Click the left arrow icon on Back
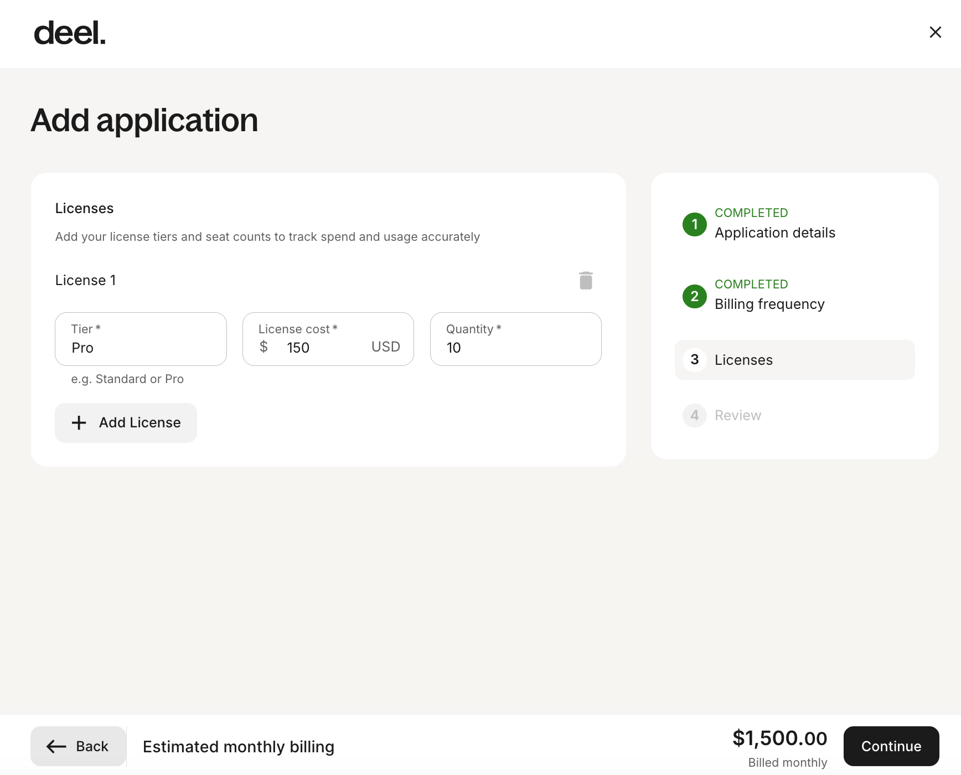 coord(56,746)
